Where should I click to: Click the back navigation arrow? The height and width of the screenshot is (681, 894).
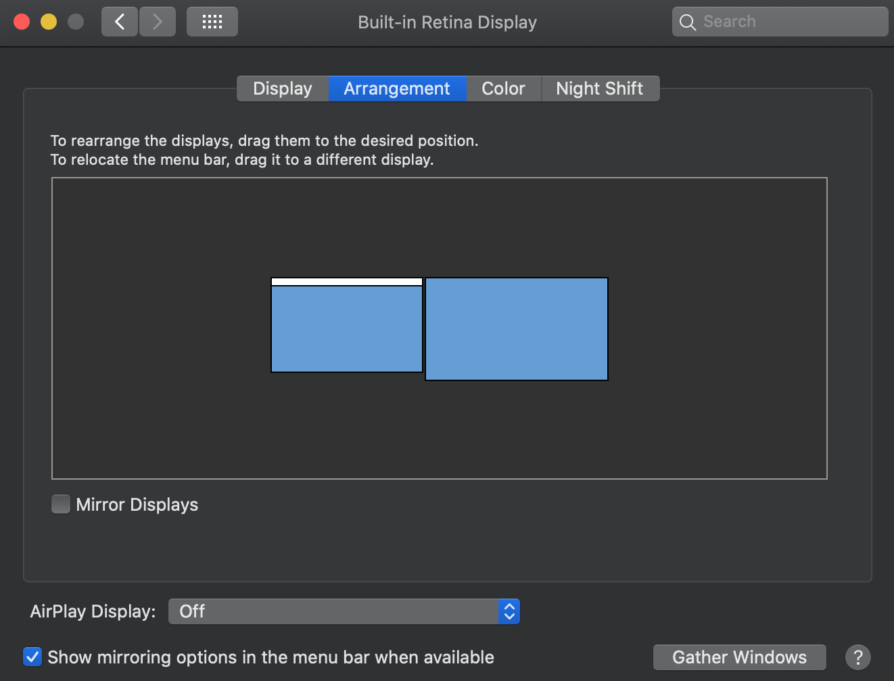[x=120, y=21]
